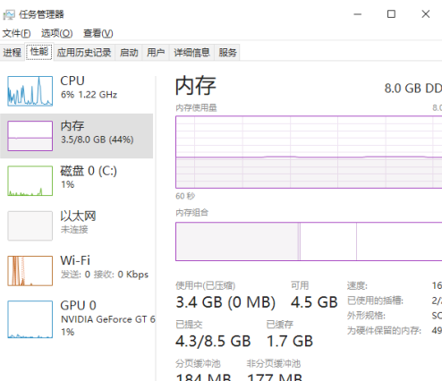The image size is (442, 381).
Task: Open the 文件(F) menu
Action: tap(16, 33)
